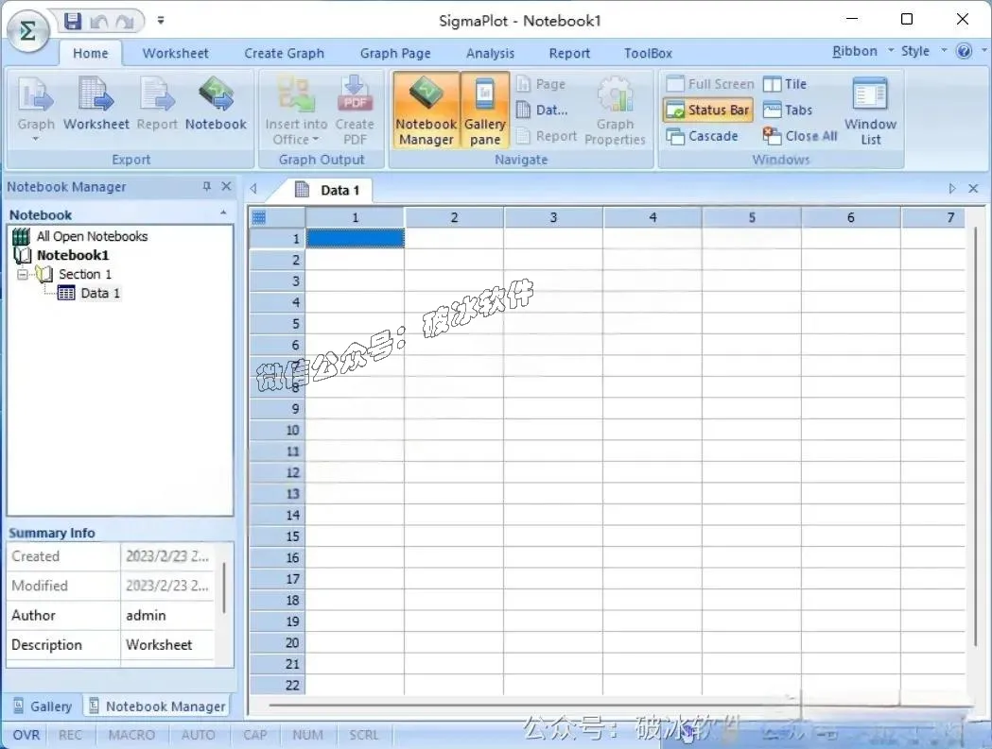Click the highlighted cell in row 1 column 1

coord(356,238)
